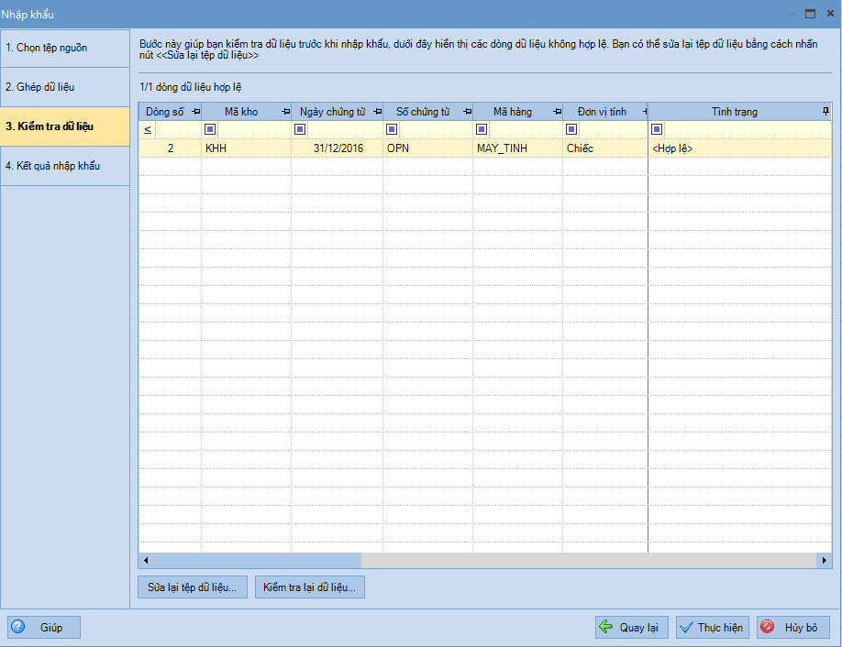Open the ≤ filter operator for Dòng số
Viewport: 842px width, 647px height.
(x=148, y=130)
